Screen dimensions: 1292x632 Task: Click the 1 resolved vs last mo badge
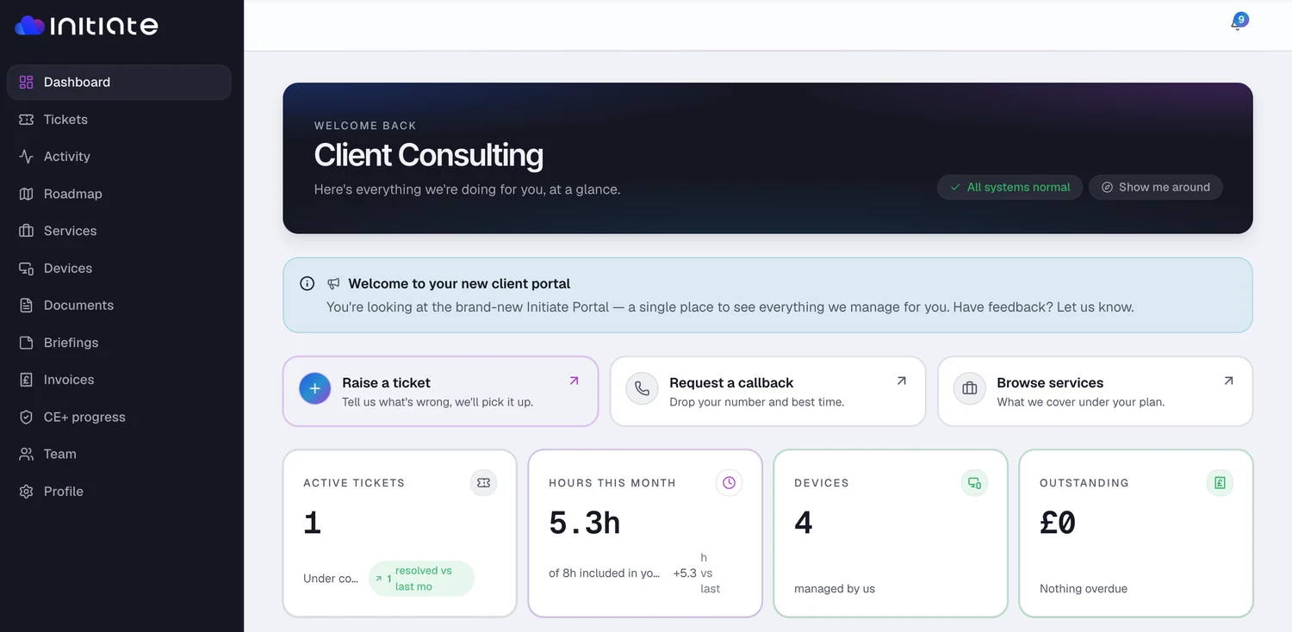[421, 579]
